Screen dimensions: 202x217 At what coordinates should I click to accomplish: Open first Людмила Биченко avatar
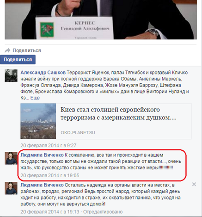(11, 158)
